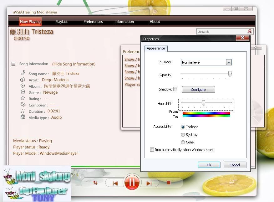Viewport: 274px width, 202px height.
Task: Click the notes icon beside Duration
Action: coord(23,111)
